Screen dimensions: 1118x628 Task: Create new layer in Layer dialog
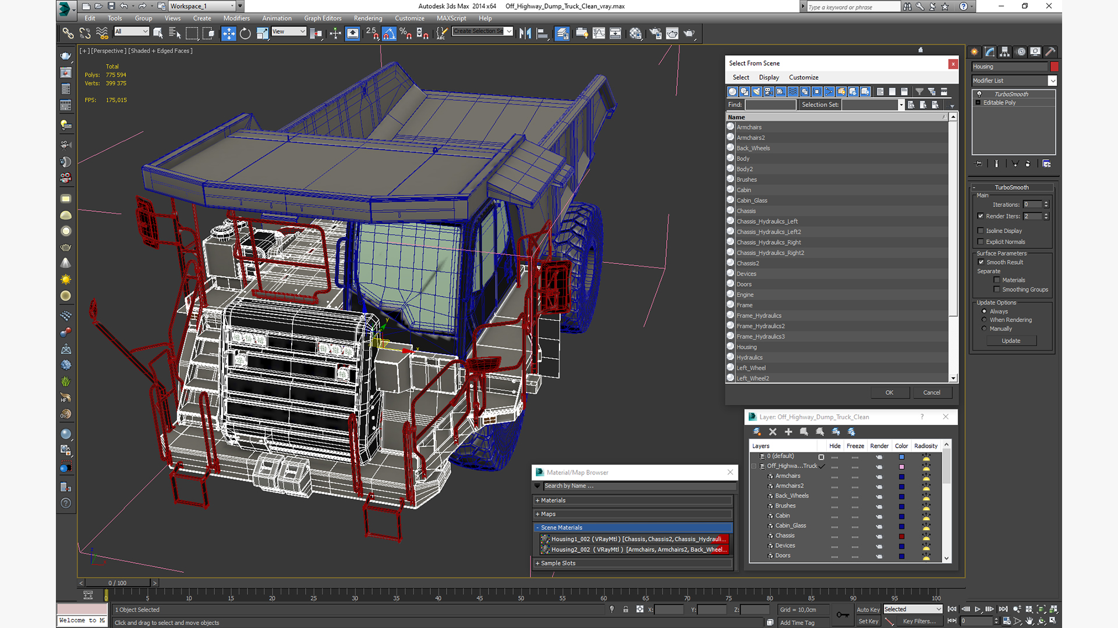click(757, 431)
